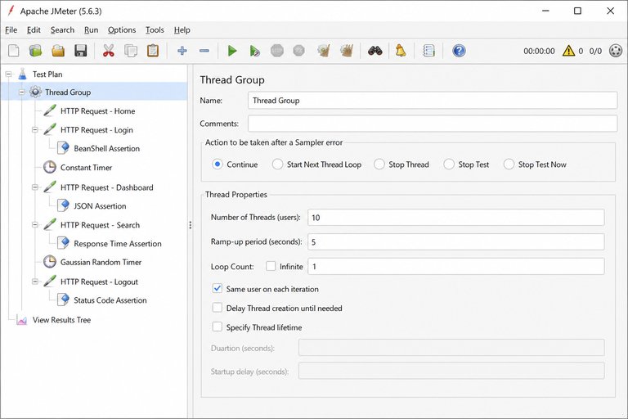
Task: Click the thread status circle icon at far right
Action: click(x=616, y=51)
